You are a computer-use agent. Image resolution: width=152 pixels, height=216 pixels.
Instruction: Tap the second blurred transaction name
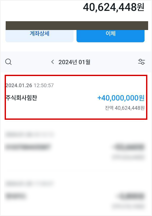click(x=28, y=147)
